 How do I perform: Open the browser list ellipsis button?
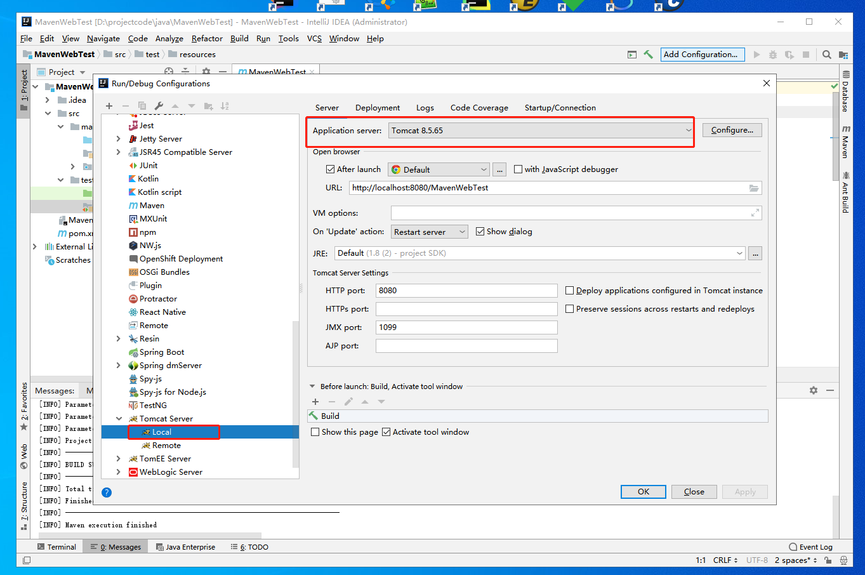(x=499, y=169)
